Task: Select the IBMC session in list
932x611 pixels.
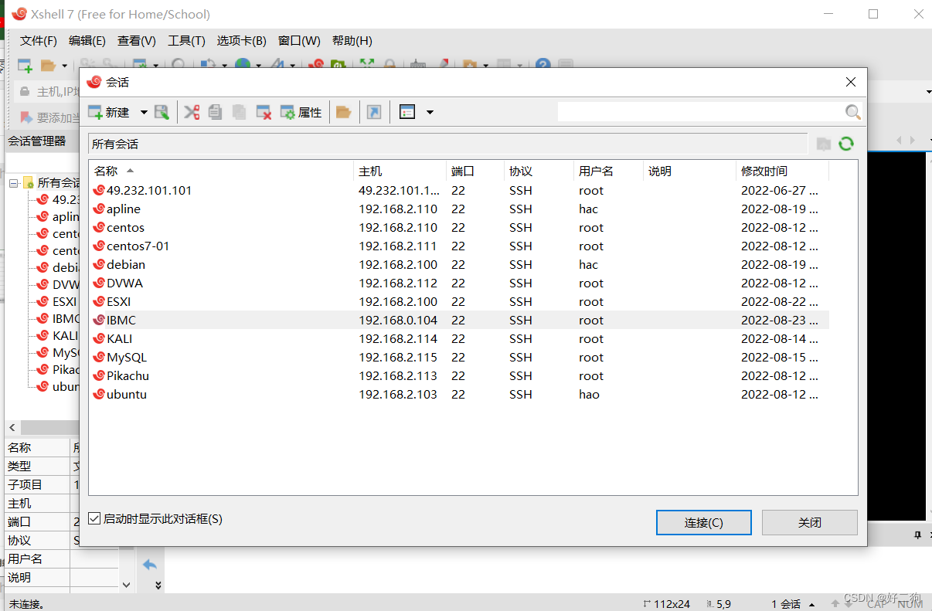Action: [x=459, y=320]
